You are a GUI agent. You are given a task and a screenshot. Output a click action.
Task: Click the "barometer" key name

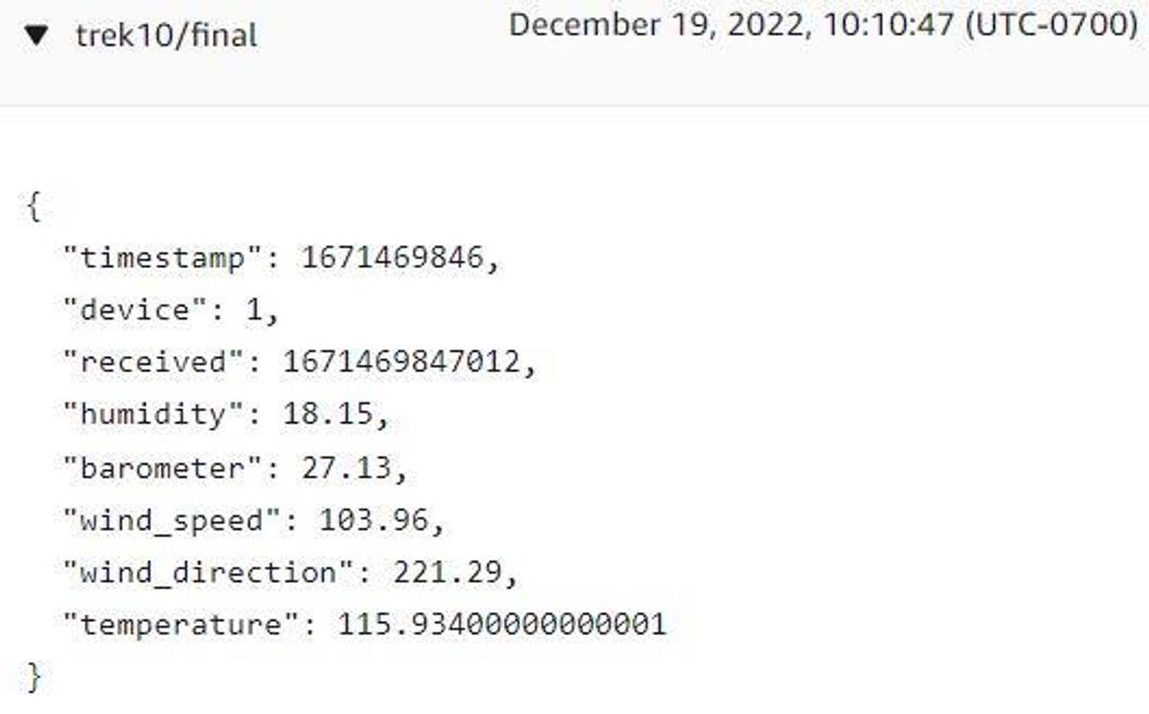(162, 468)
